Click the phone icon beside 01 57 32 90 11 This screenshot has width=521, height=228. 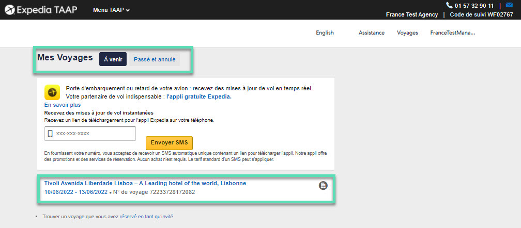point(449,5)
